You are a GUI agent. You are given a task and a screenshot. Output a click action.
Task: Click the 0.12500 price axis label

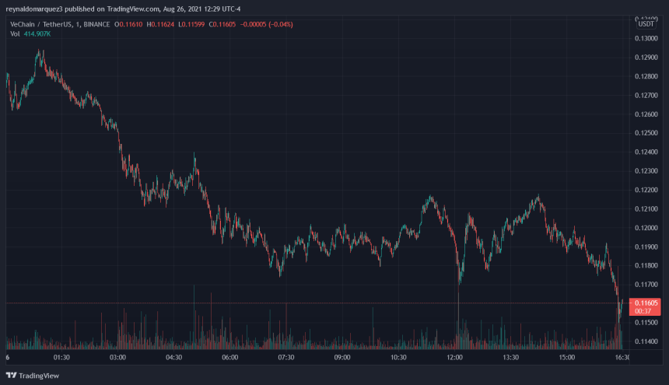(646, 133)
